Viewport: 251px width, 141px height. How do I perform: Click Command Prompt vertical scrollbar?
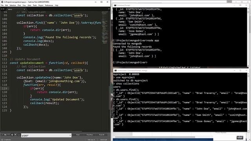248,37
